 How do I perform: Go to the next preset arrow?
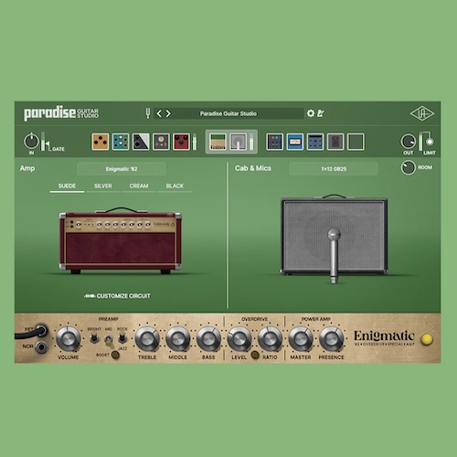(168, 113)
